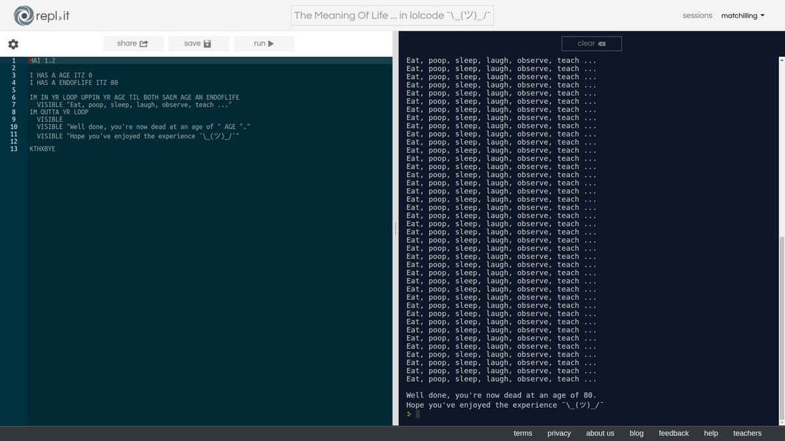The height and width of the screenshot is (441, 785).
Task: Click code line "I HAS A AGE ITZ 0"
Action: (61, 75)
